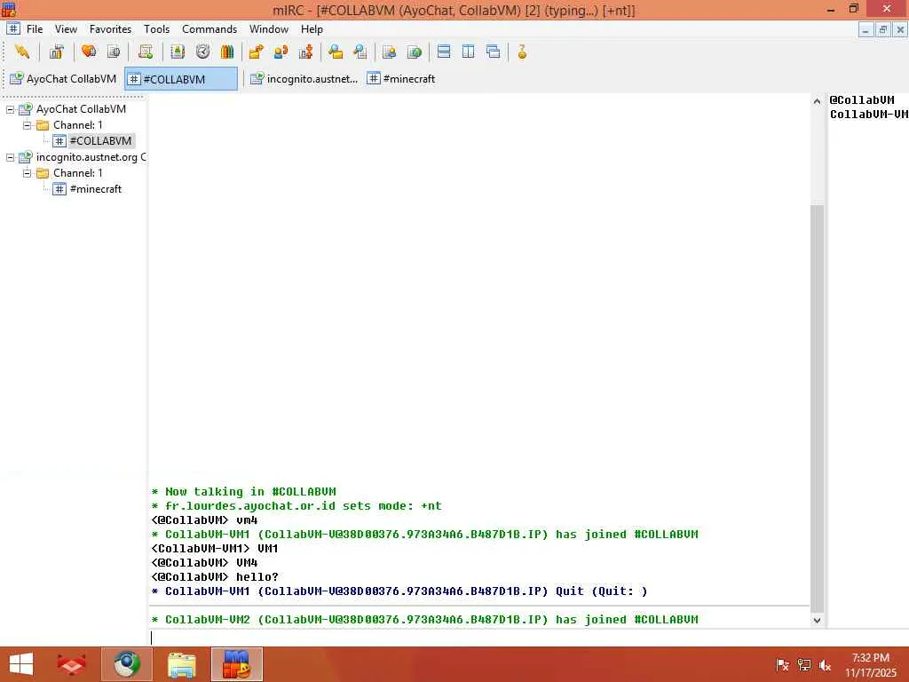Click the Connect lightning bolt toolbar icon
Screen dimensions: 909x682
[22, 52]
